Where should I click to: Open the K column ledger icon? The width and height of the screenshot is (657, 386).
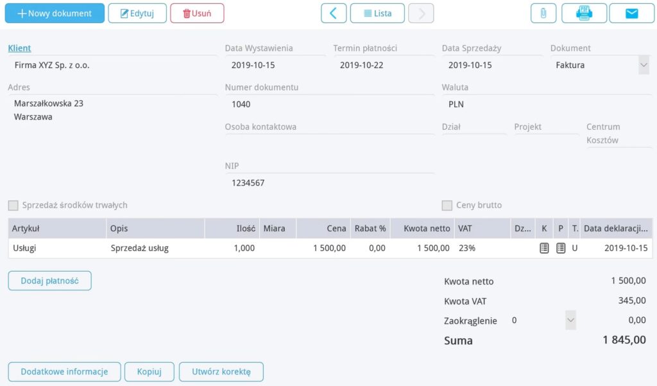pyautogui.click(x=544, y=248)
